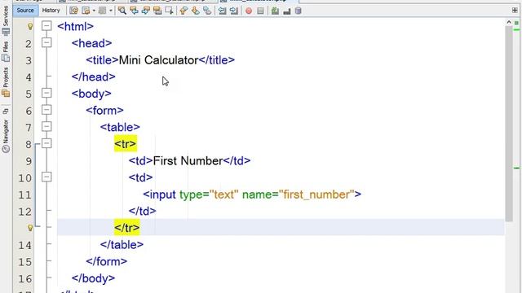
Task: Click the </body> closing tag
Action: pyautogui.click(x=93, y=278)
